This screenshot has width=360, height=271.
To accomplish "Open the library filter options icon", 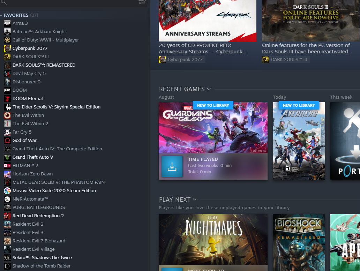I will coord(142,2).
